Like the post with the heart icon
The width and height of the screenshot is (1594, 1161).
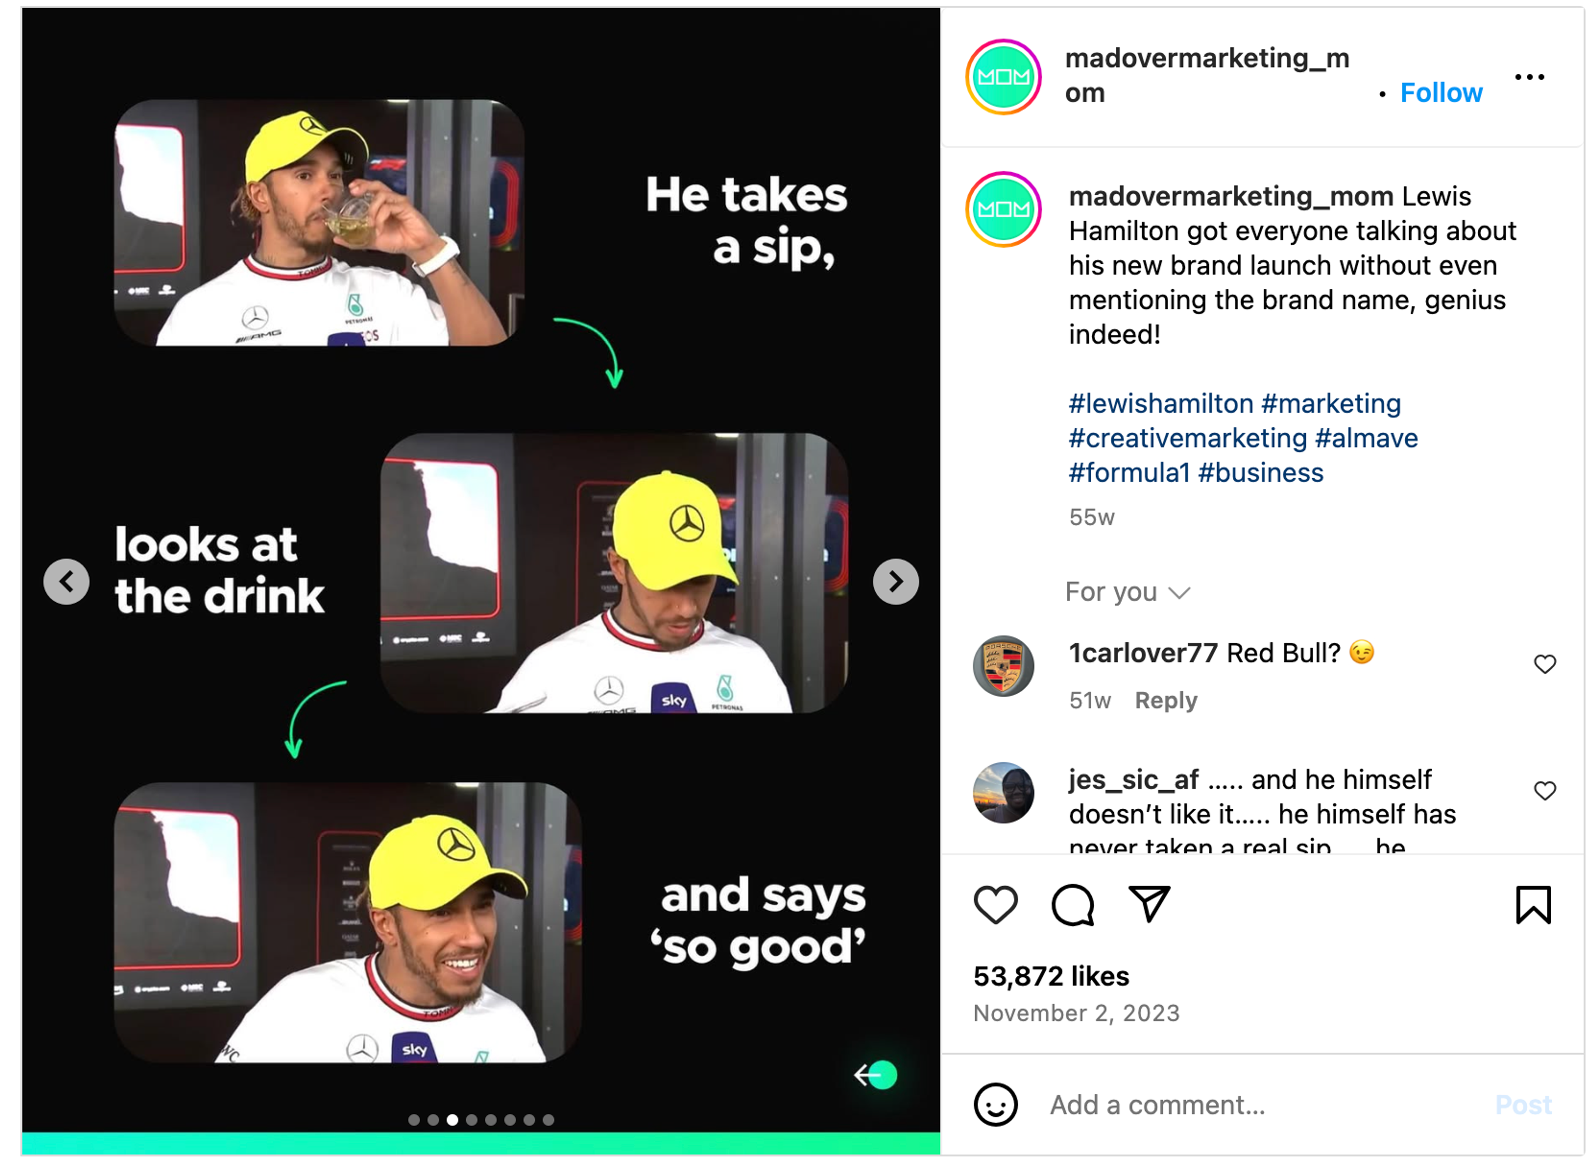tap(996, 906)
